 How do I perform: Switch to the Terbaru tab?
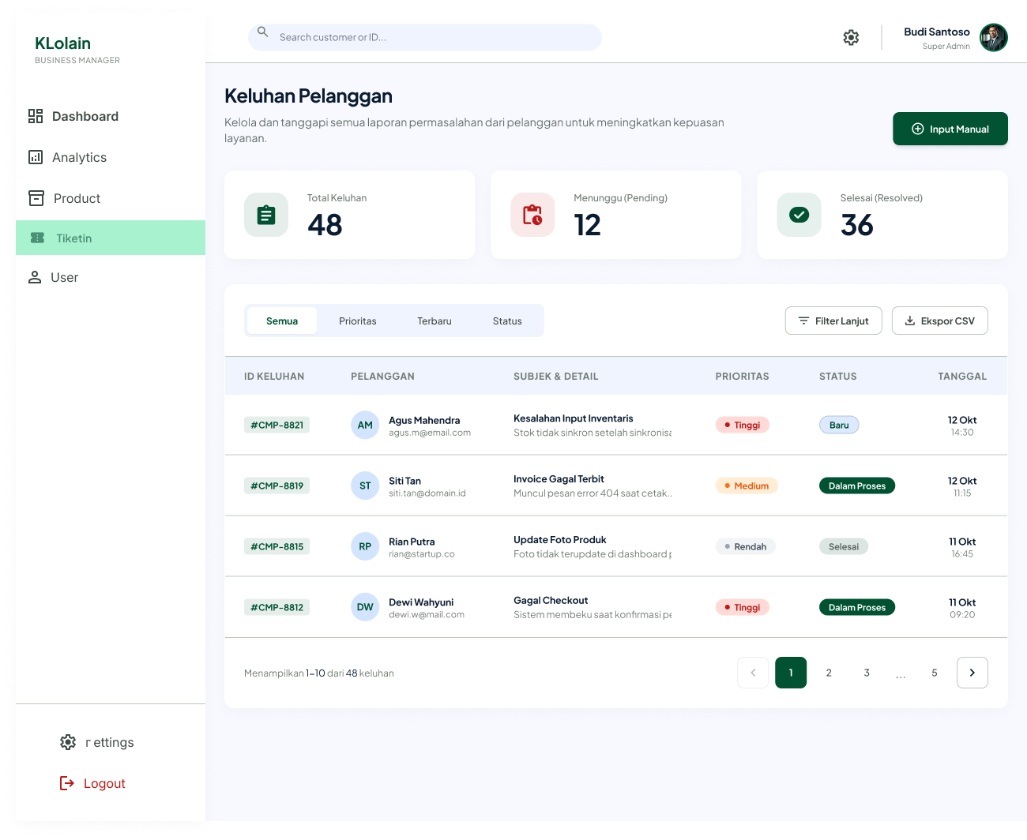(434, 321)
